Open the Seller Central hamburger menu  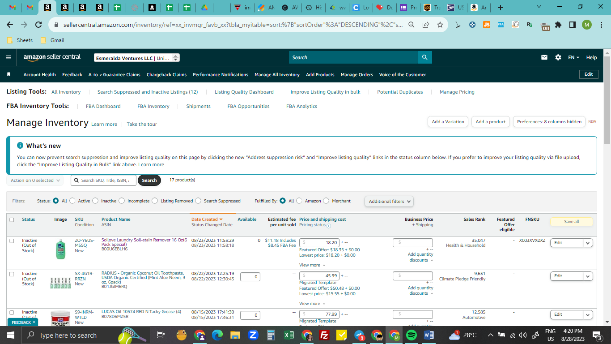click(x=8, y=57)
